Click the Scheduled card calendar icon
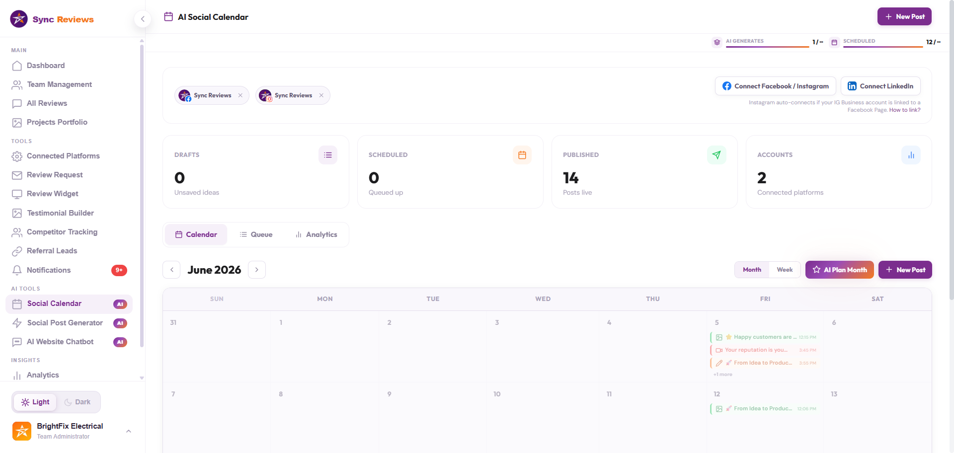 pyautogui.click(x=522, y=155)
